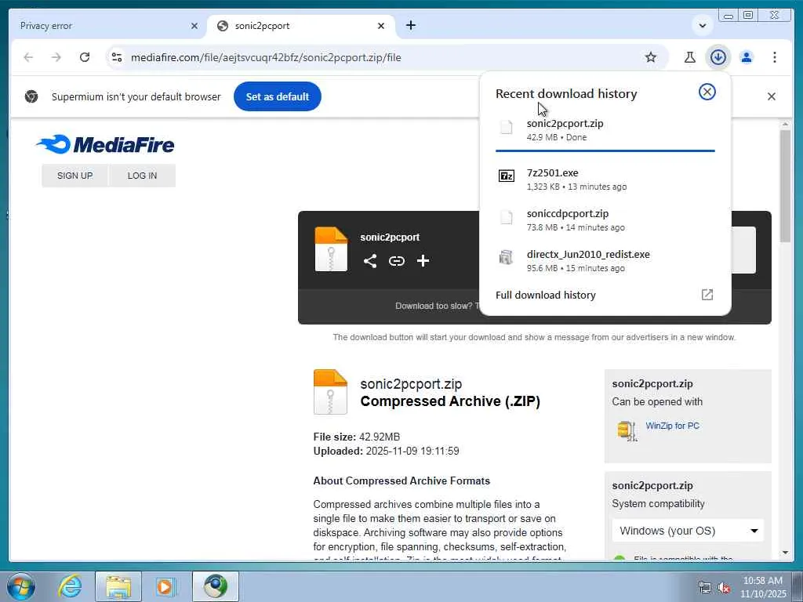Viewport: 803px width, 602px height.
Task: Click the File size: 42.92MB text
Action: pos(357,437)
